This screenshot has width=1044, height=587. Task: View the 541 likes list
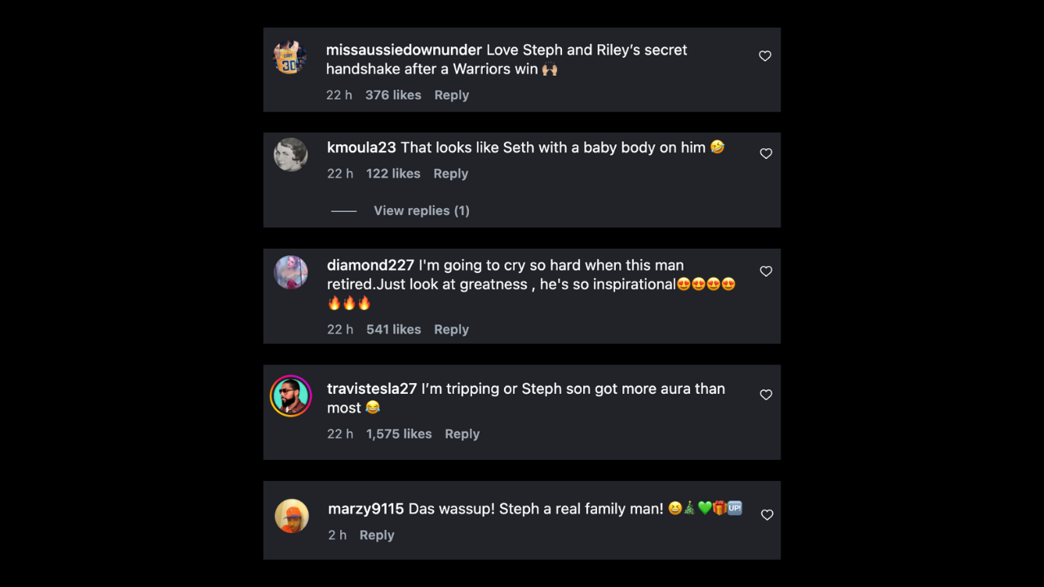(x=393, y=329)
